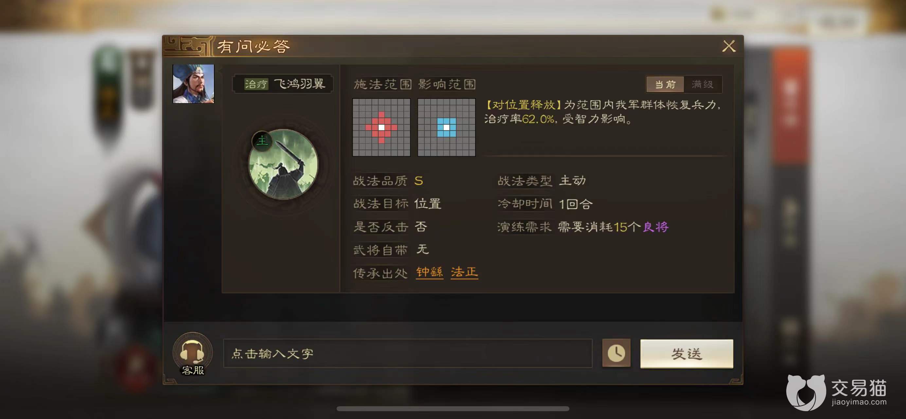The image size is (906, 419).
Task: Tap the green 主 badge on skill
Action: click(262, 141)
